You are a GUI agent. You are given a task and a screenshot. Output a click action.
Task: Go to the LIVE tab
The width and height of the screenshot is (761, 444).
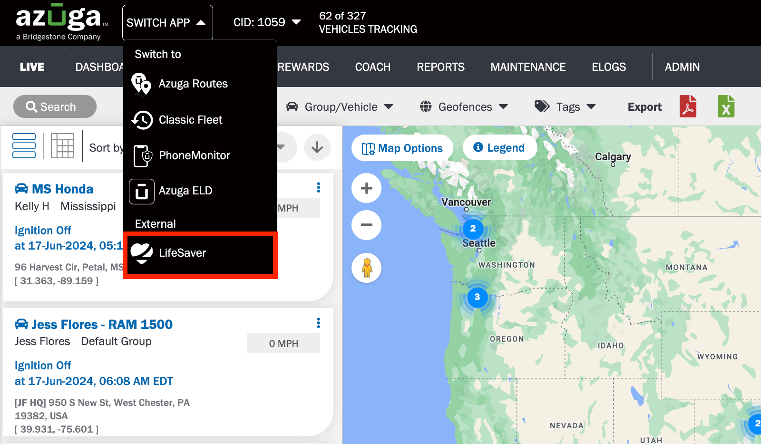coord(32,67)
